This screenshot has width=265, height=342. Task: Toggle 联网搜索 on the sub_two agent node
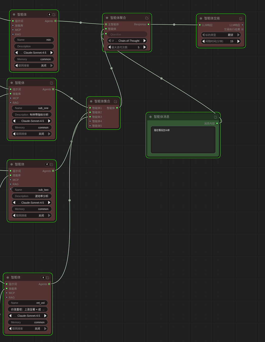click(x=32, y=216)
